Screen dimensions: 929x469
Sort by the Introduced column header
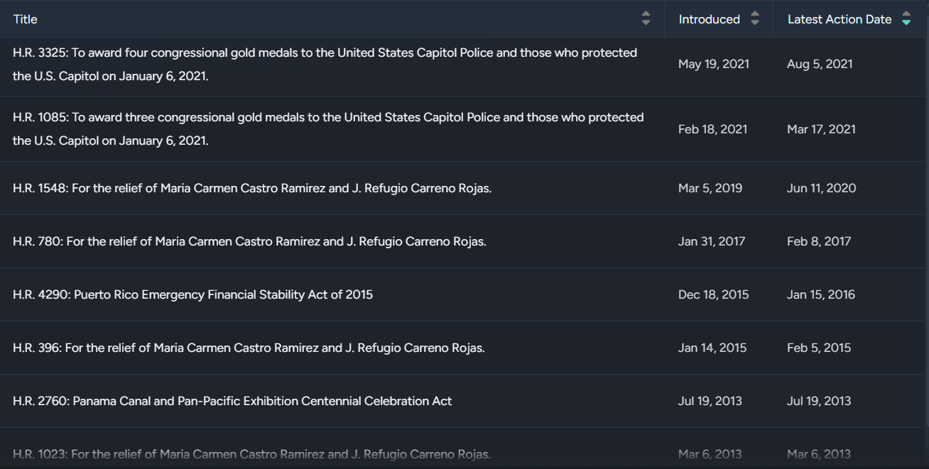(x=709, y=19)
